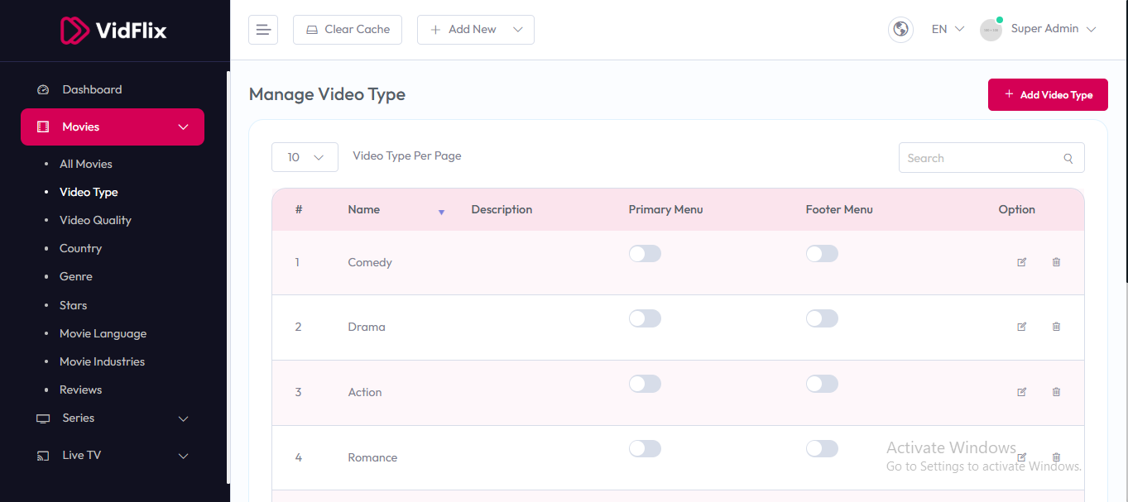Screen dimensions: 1128x502
Task: Toggle Primary Menu switch for Action
Action: (x=645, y=384)
